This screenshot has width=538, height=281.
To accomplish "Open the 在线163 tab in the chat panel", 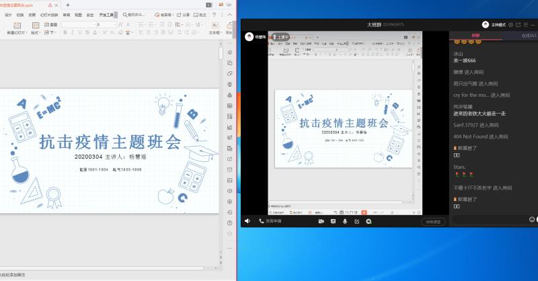I will [x=529, y=35].
